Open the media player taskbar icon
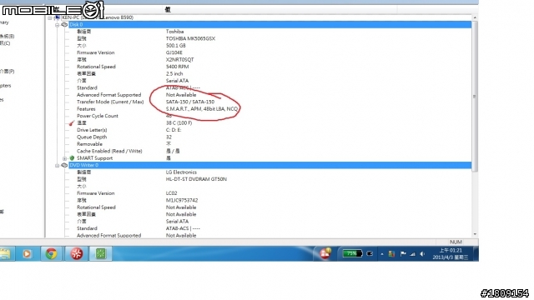This screenshot has width=534, height=300. 27,253
